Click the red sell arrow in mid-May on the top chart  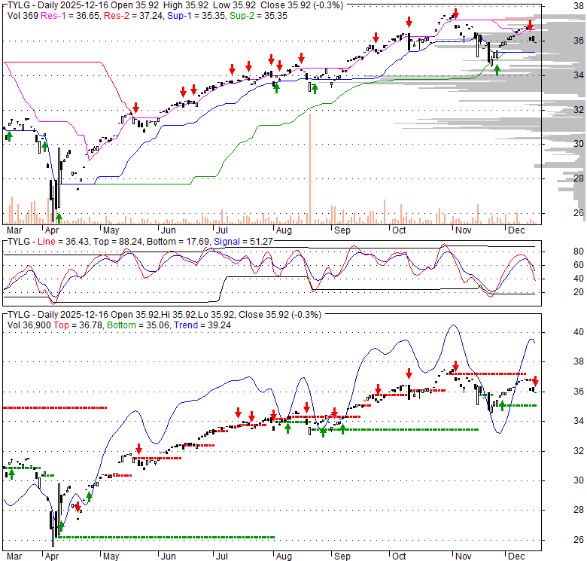(x=136, y=108)
